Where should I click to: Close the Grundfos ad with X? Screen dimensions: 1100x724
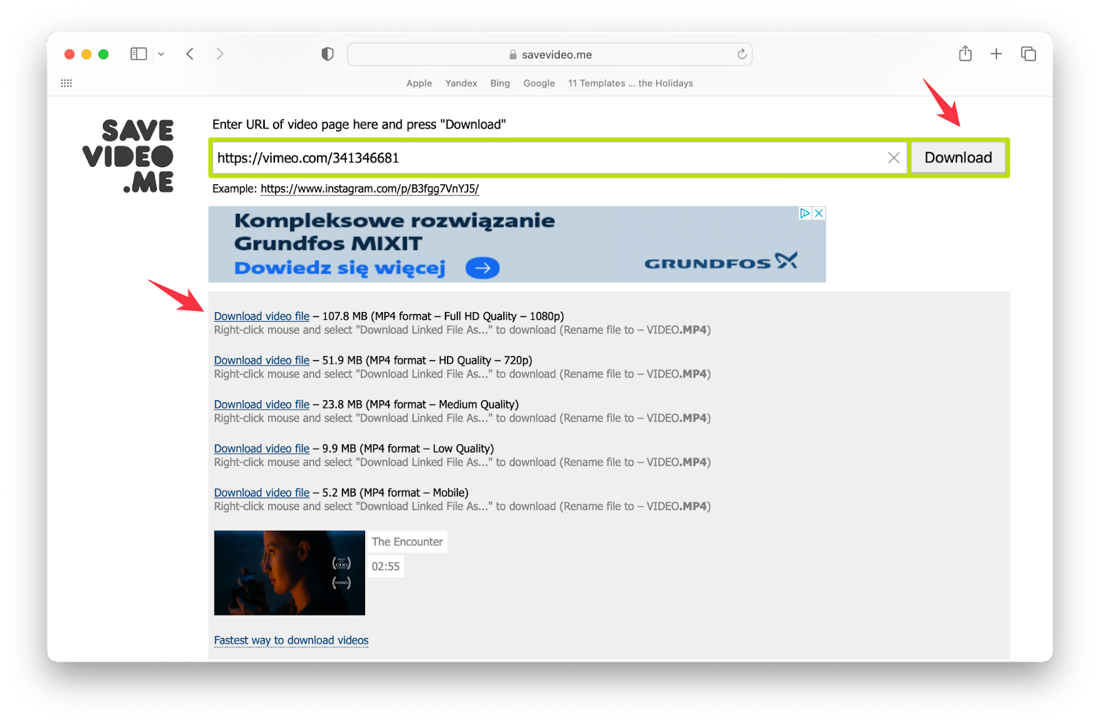pos(819,213)
